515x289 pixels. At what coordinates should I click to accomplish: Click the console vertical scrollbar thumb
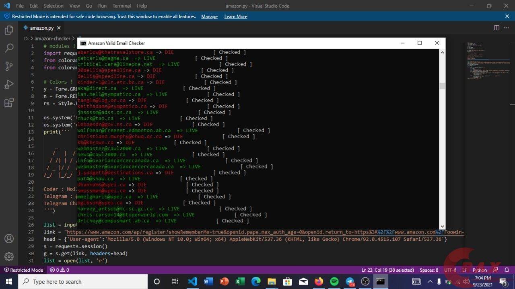coord(442,86)
